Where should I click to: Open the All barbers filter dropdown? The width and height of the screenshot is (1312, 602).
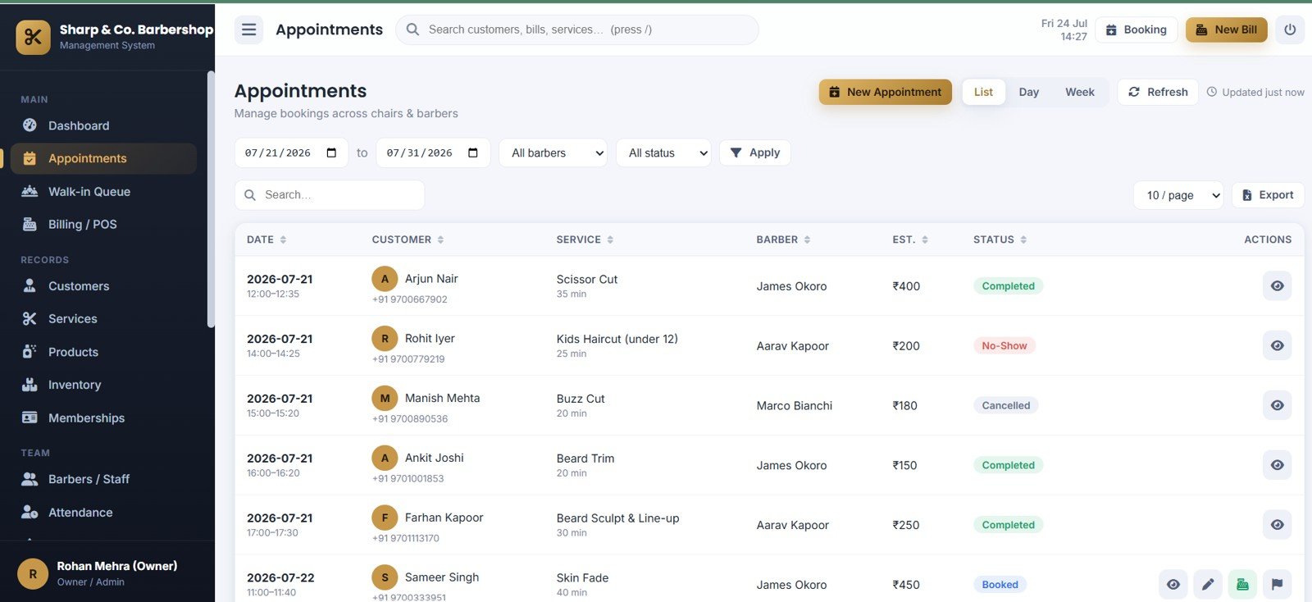553,153
